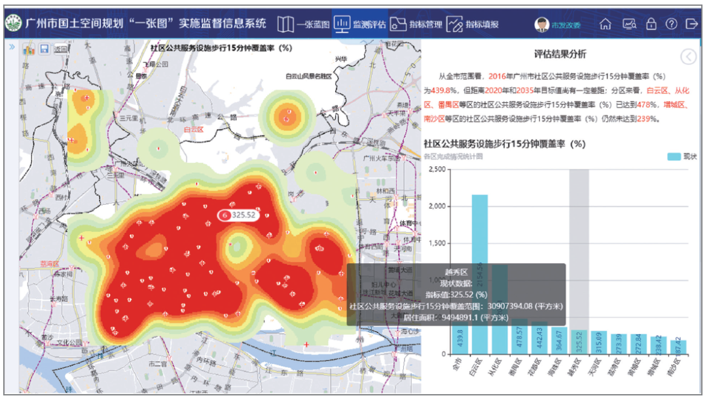Click the 2,000 y-axis tick label
The width and height of the screenshot is (707, 398).
[x=437, y=206]
